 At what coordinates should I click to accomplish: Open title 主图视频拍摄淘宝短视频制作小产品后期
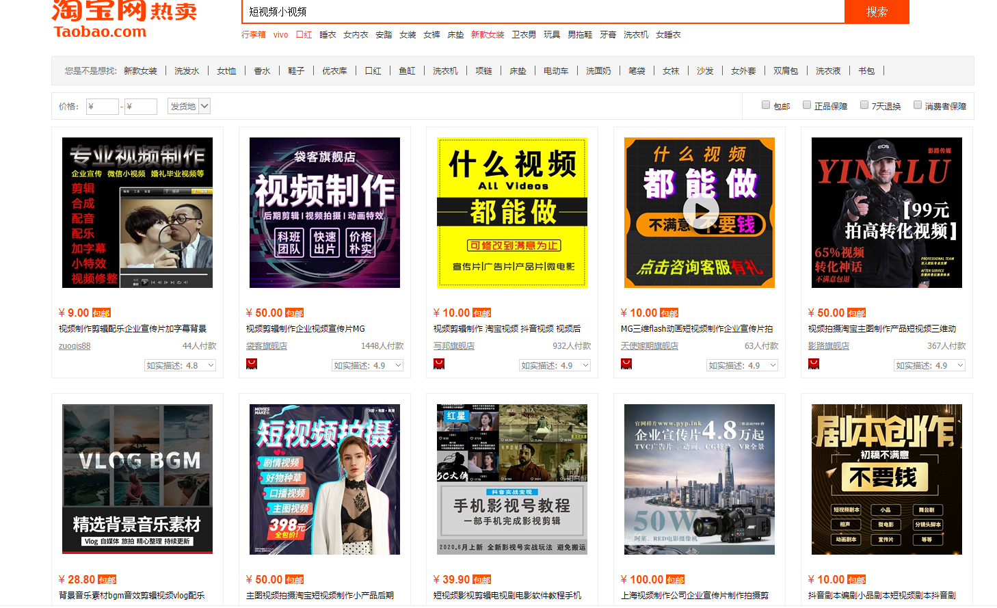pos(320,596)
